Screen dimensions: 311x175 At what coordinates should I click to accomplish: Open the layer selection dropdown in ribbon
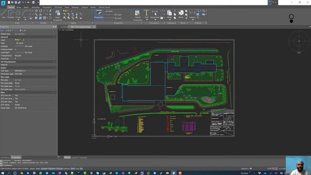pos(77,11)
